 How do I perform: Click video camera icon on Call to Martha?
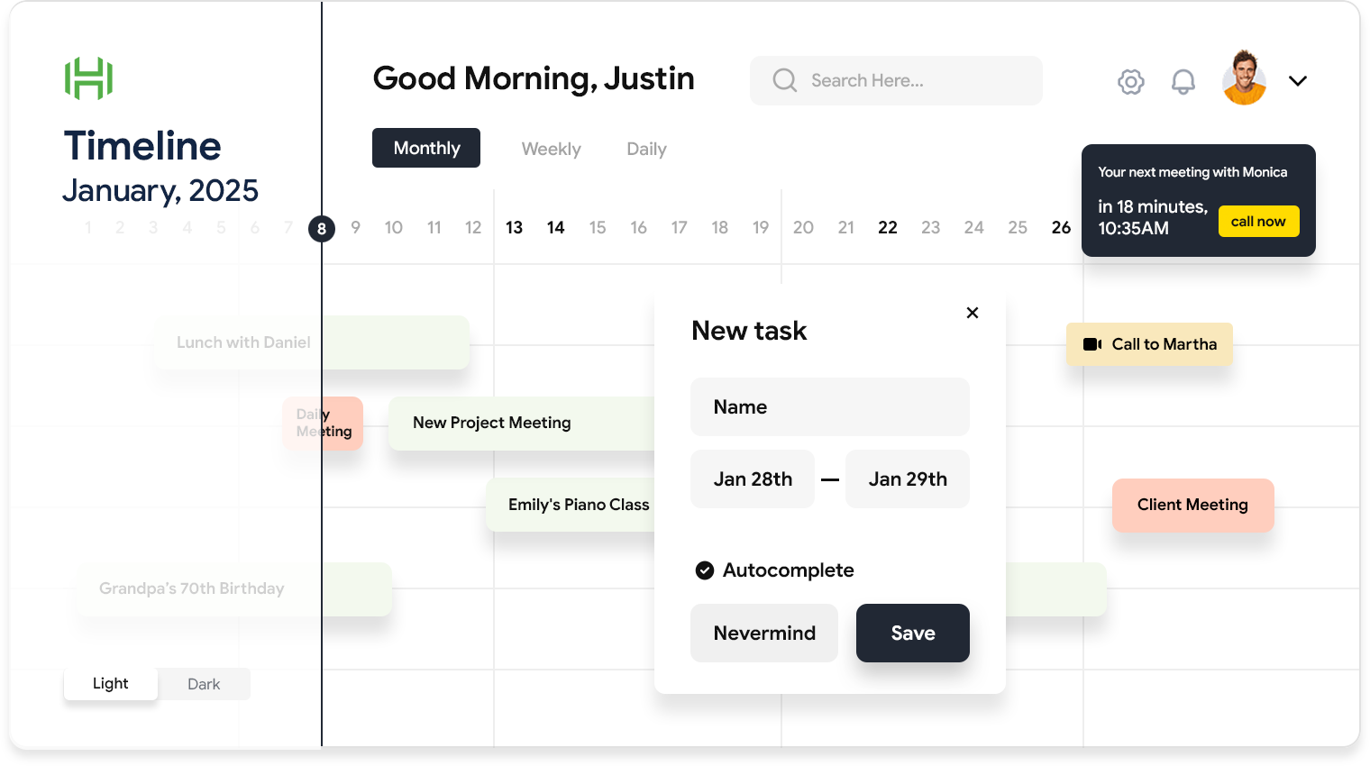tap(1092, 344)
